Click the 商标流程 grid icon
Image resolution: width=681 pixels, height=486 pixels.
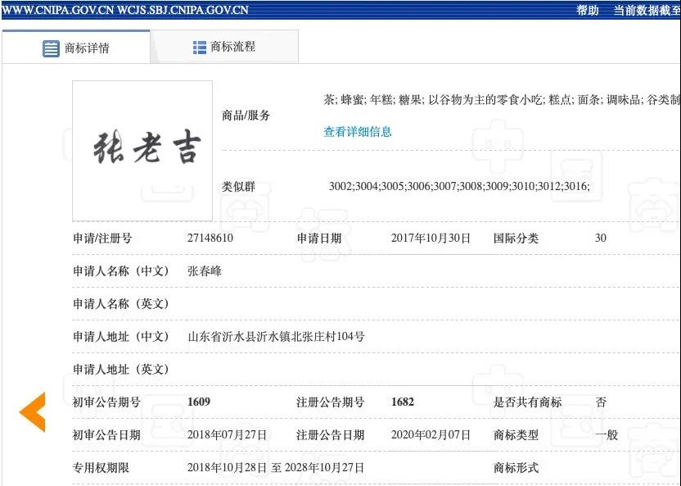point(200,48)
